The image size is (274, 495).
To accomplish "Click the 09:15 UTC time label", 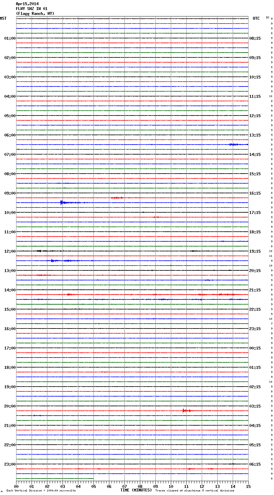I will point(255,58).
